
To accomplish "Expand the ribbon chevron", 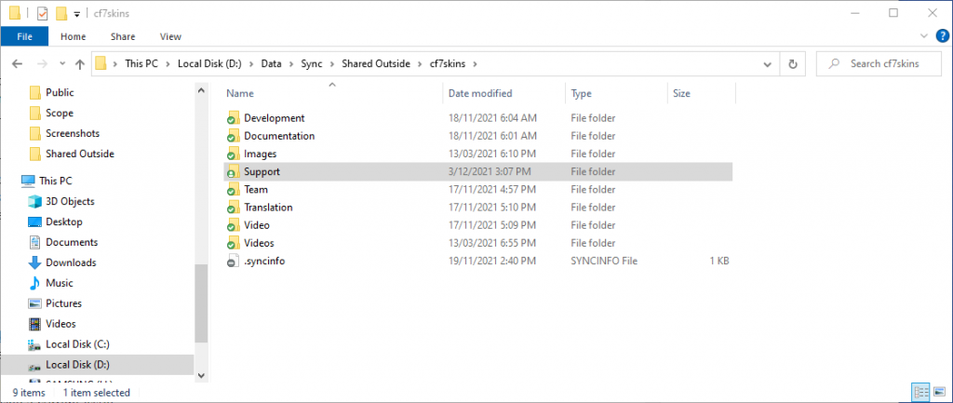I will (x=926, y=36).
